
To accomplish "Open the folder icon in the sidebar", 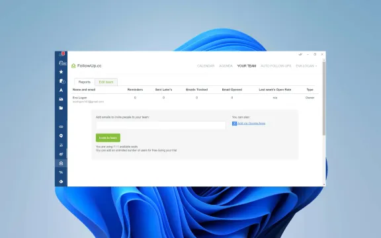I will click(62, 108).
